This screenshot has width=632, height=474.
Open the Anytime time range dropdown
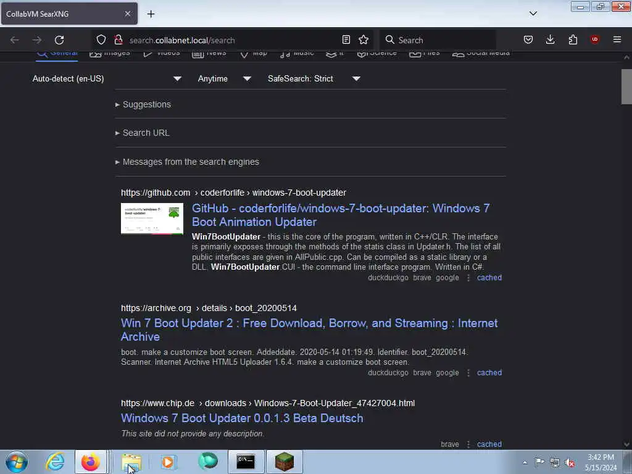coord(225,78)
